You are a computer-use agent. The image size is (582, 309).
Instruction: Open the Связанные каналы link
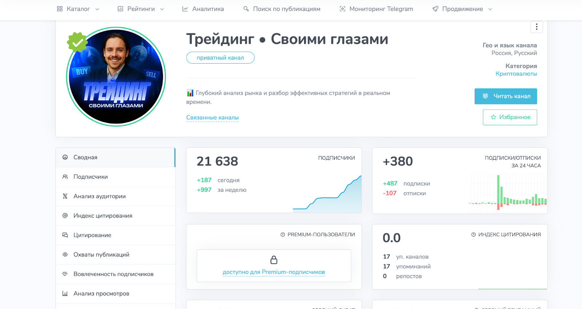(212, 118)
